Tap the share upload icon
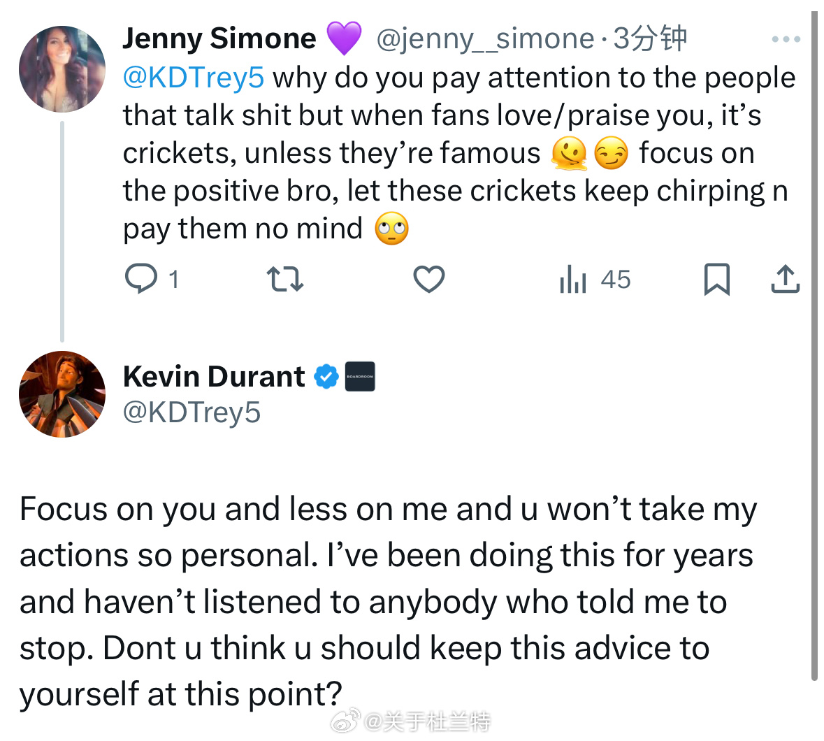The width and height of the screenshot is (824, 741). 785,279
